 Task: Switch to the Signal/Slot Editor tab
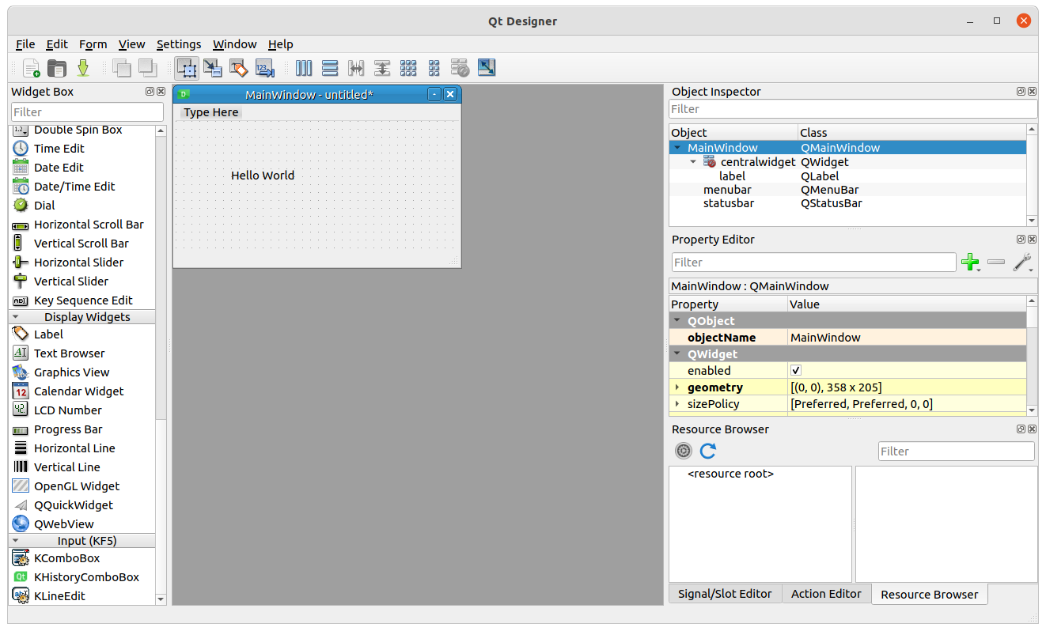[725, 594]
